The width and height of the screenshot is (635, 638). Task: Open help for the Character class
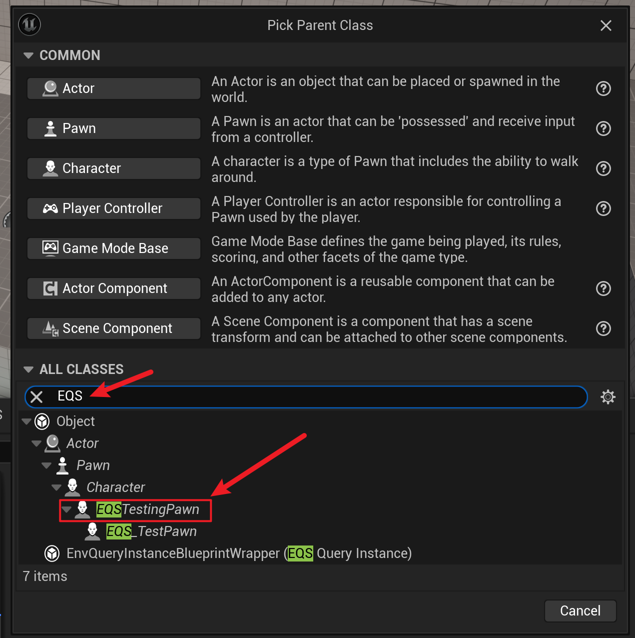[x=604, y=168]
